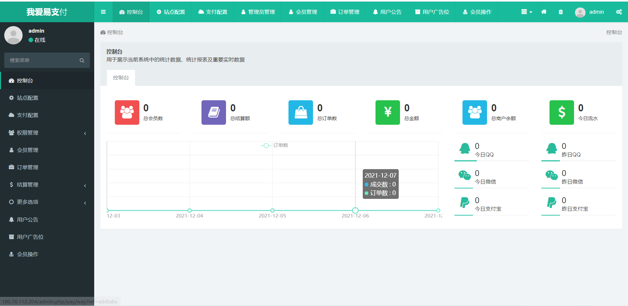Click the green 今日流水 dollar icon
The width and height of the screenshot is (628, 306).
[x=562, y=112]
